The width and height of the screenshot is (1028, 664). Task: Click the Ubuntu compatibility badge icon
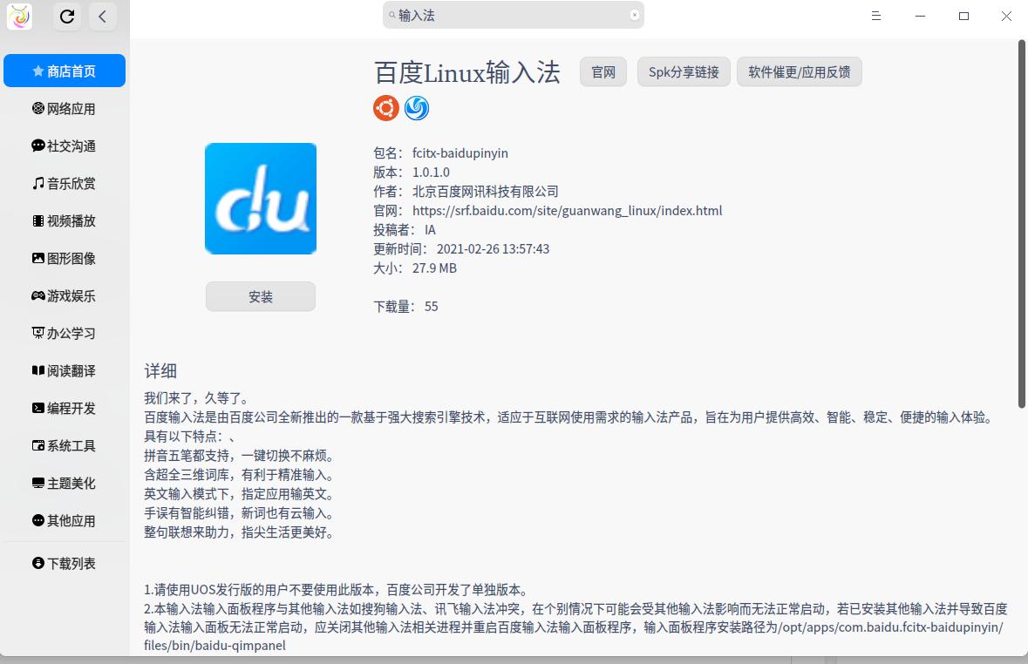(x=385, y=108)
